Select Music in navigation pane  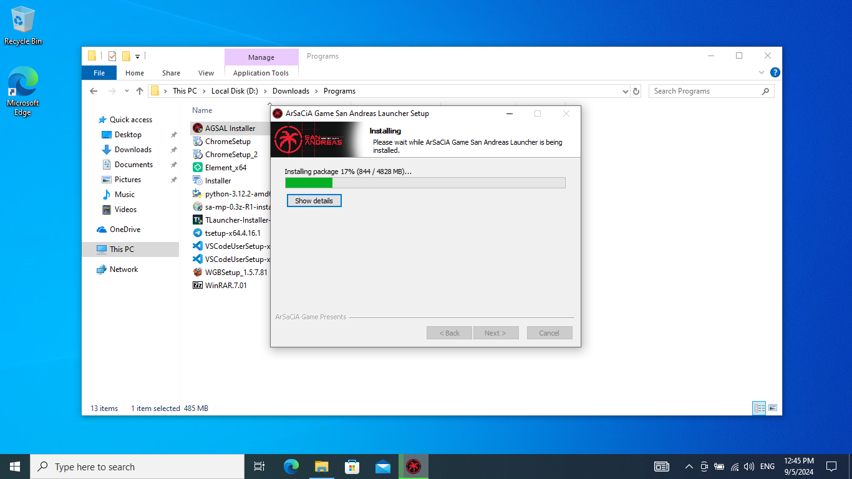[125, 195]
